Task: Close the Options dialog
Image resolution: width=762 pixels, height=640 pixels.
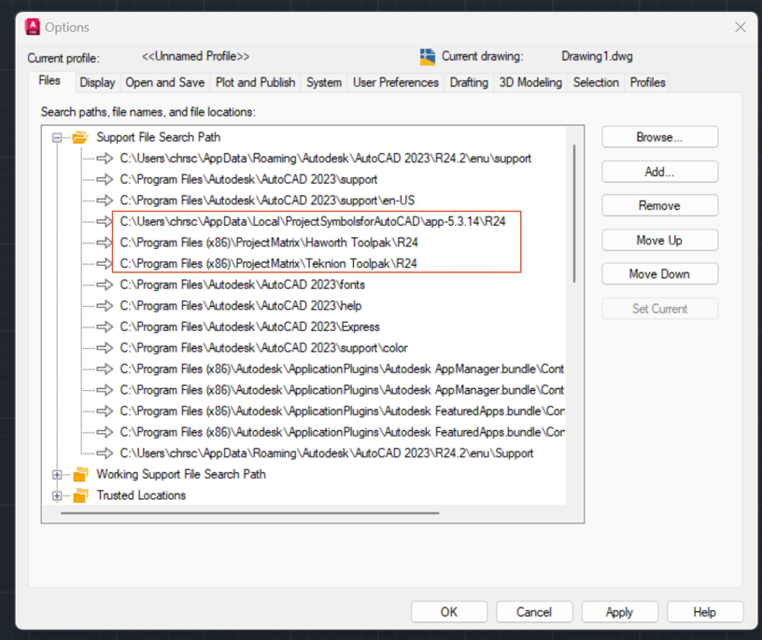Action: 741,27
